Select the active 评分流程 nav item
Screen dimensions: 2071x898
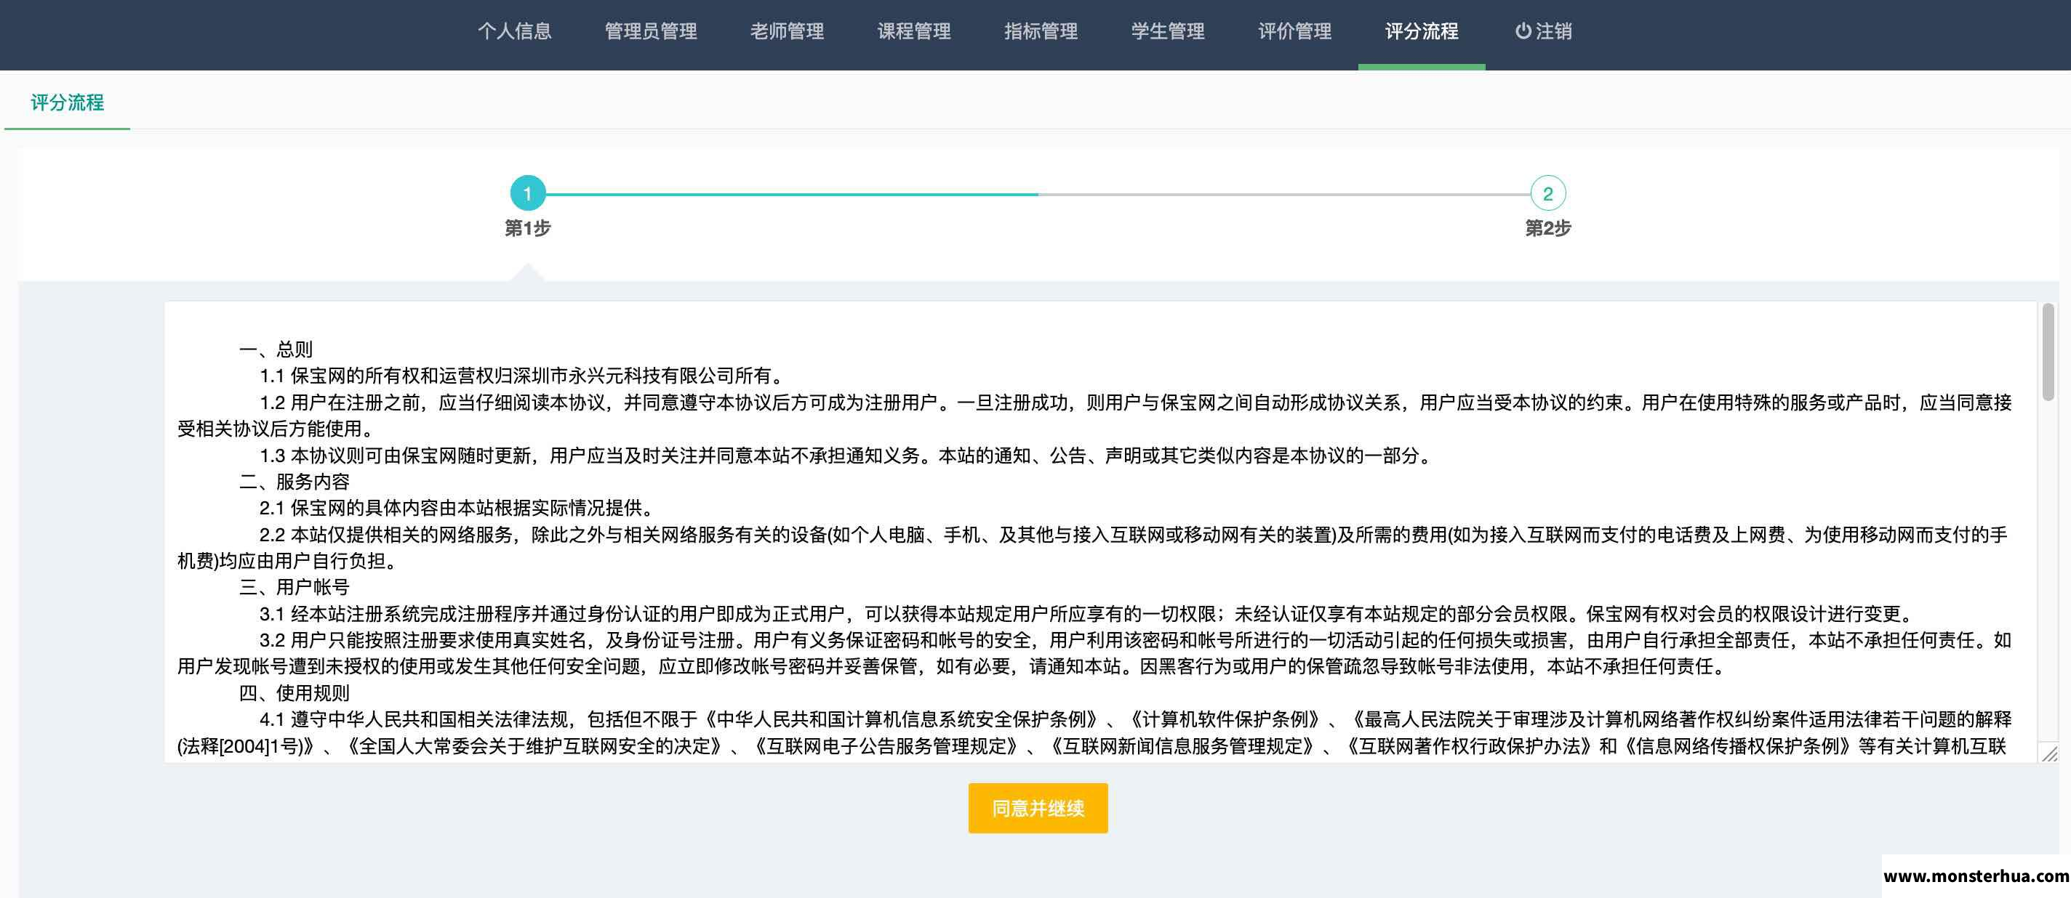1422,31
